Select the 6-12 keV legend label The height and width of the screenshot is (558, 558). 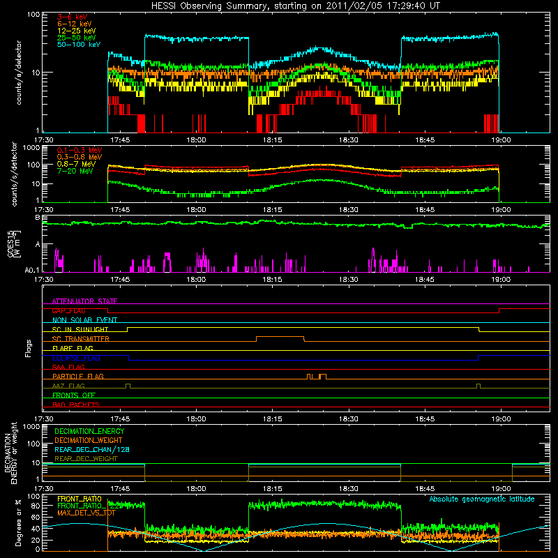click(x=75, y=24)
